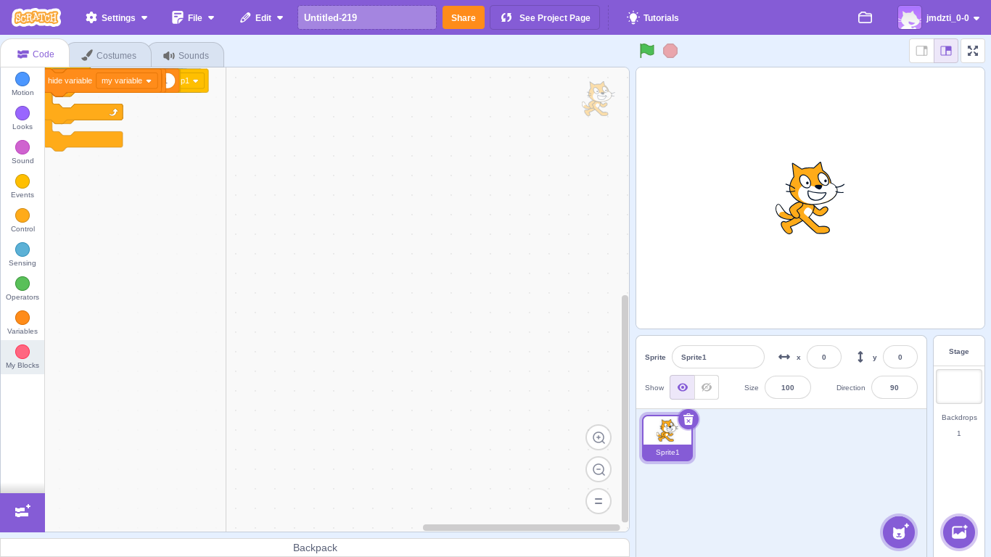Screen dimensions: 991x557
Task: Switch to the Costumes tab
Action: click(110, 55)
